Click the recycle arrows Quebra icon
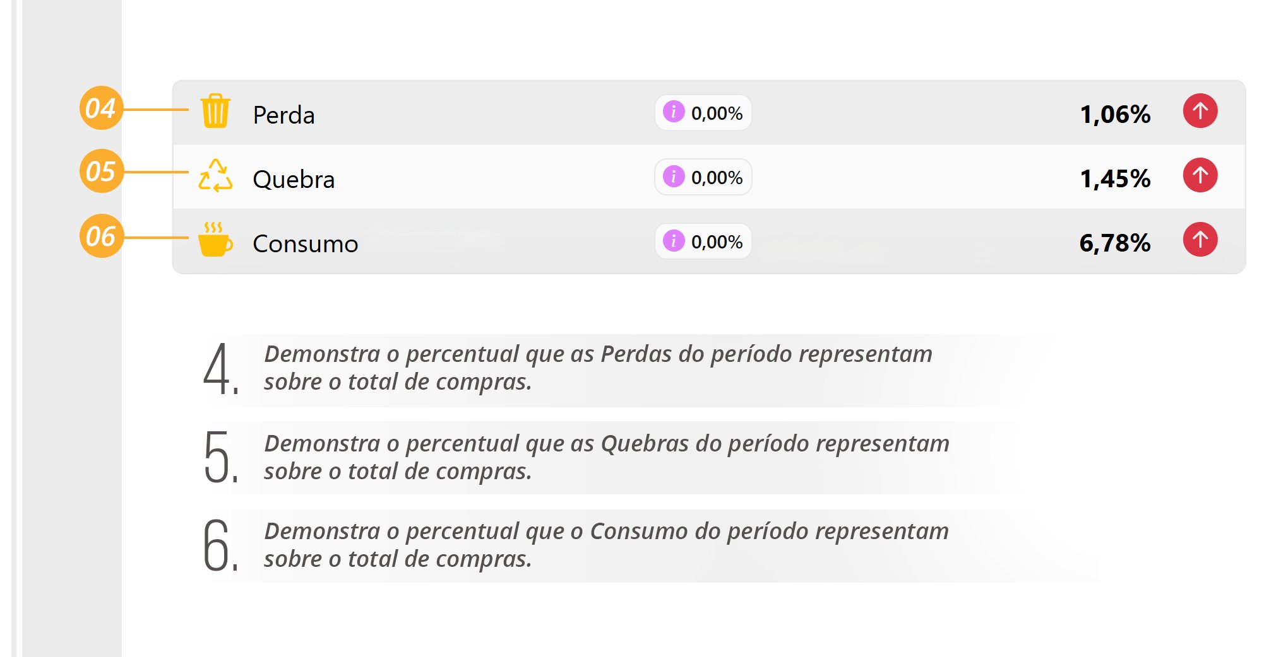 click(x=215, y=176)
